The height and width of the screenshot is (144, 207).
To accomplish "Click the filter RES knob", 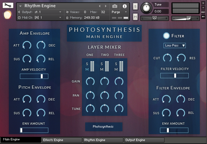I will click(x=181, y=58).
